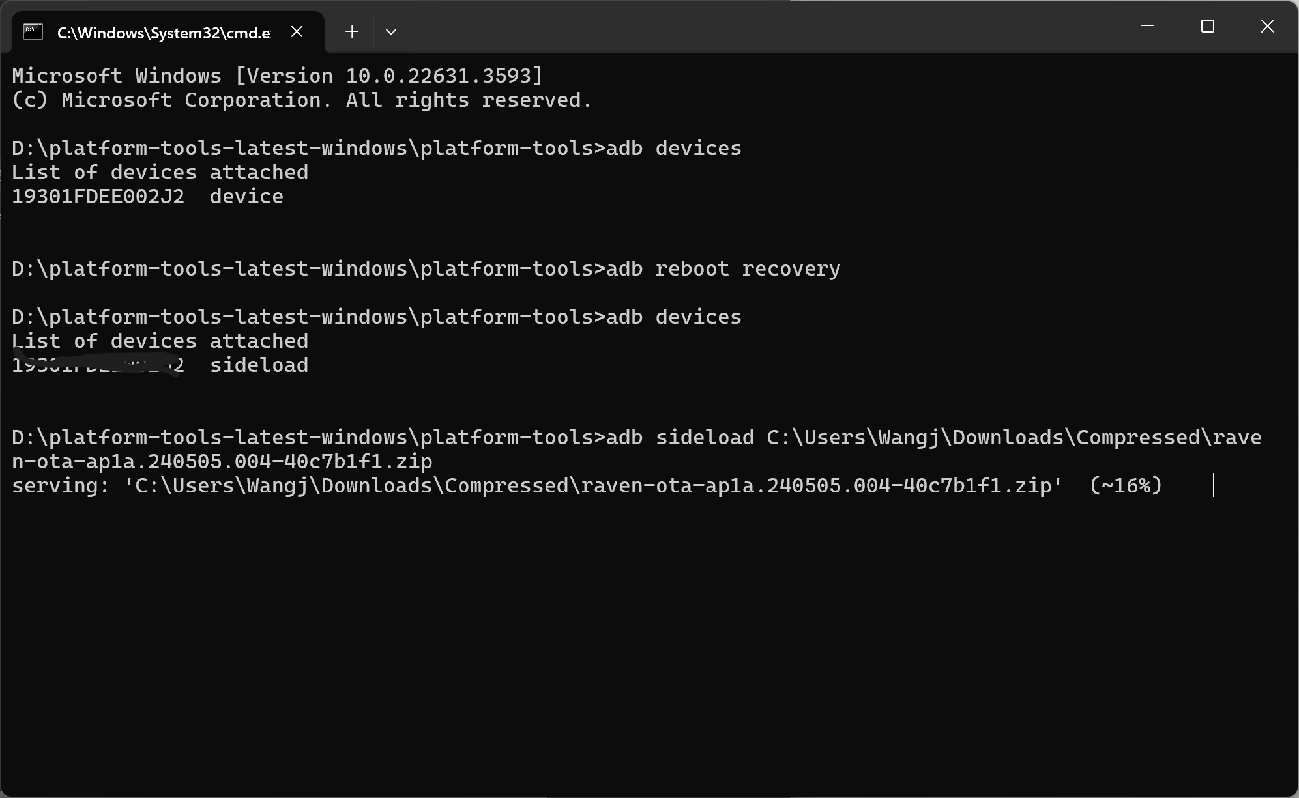The height and width of the screenshot is (798, 1299).
Task: Click the "adb sideload" command text
Action: [x=680, y=438]
